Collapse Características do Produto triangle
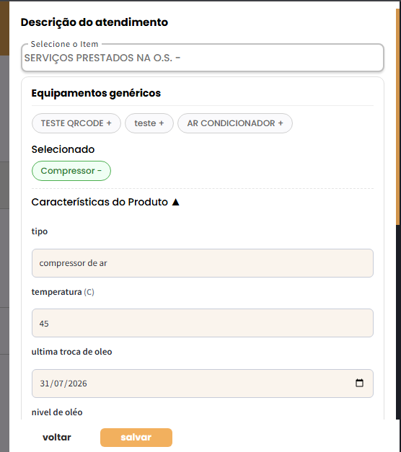401x452 pixels. pyautogui.click(x=175, y=202)
